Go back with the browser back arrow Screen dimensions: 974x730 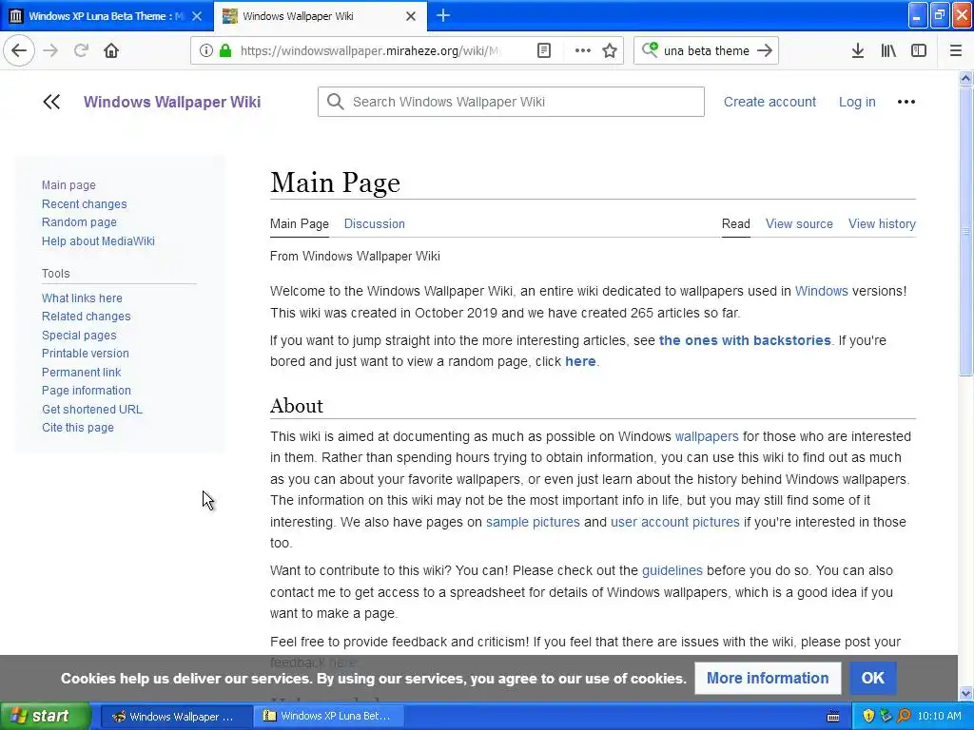tap(19, 51)
